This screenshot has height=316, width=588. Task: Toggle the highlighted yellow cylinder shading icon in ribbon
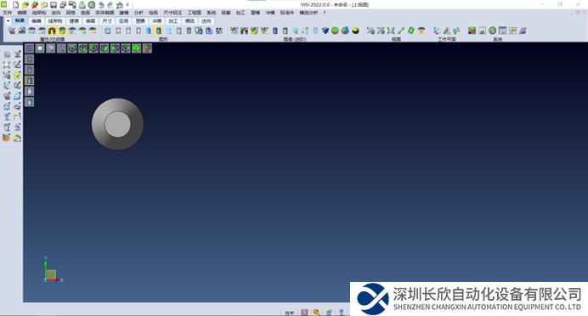pos(159,31)
